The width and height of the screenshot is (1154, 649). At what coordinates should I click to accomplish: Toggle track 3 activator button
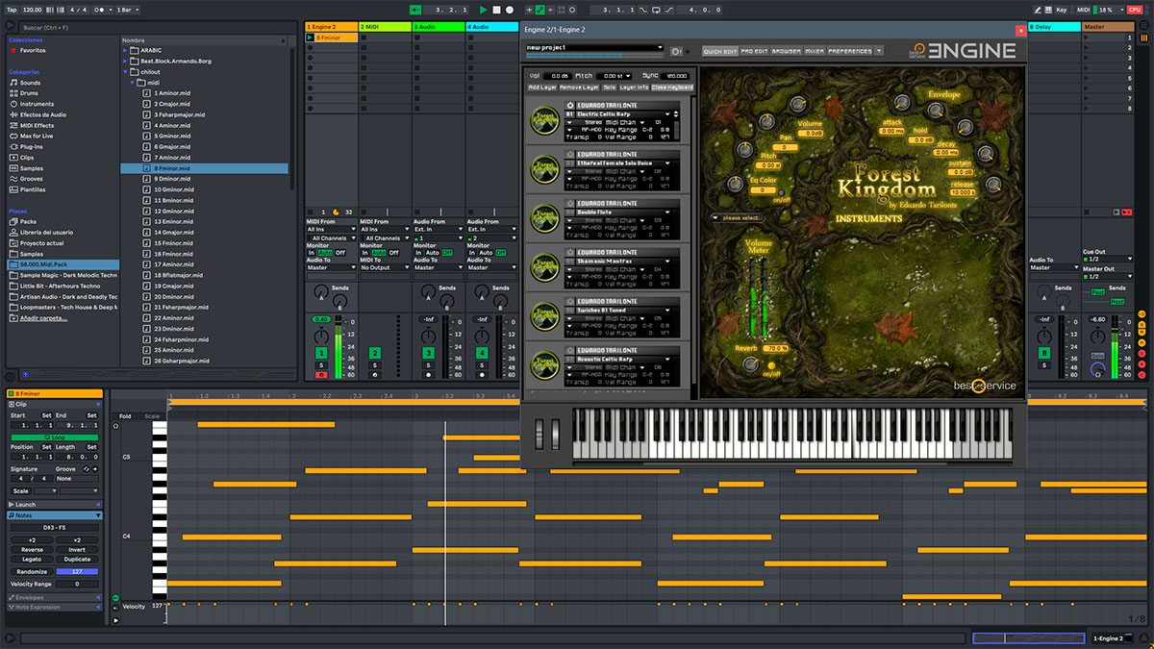[428, 353]
